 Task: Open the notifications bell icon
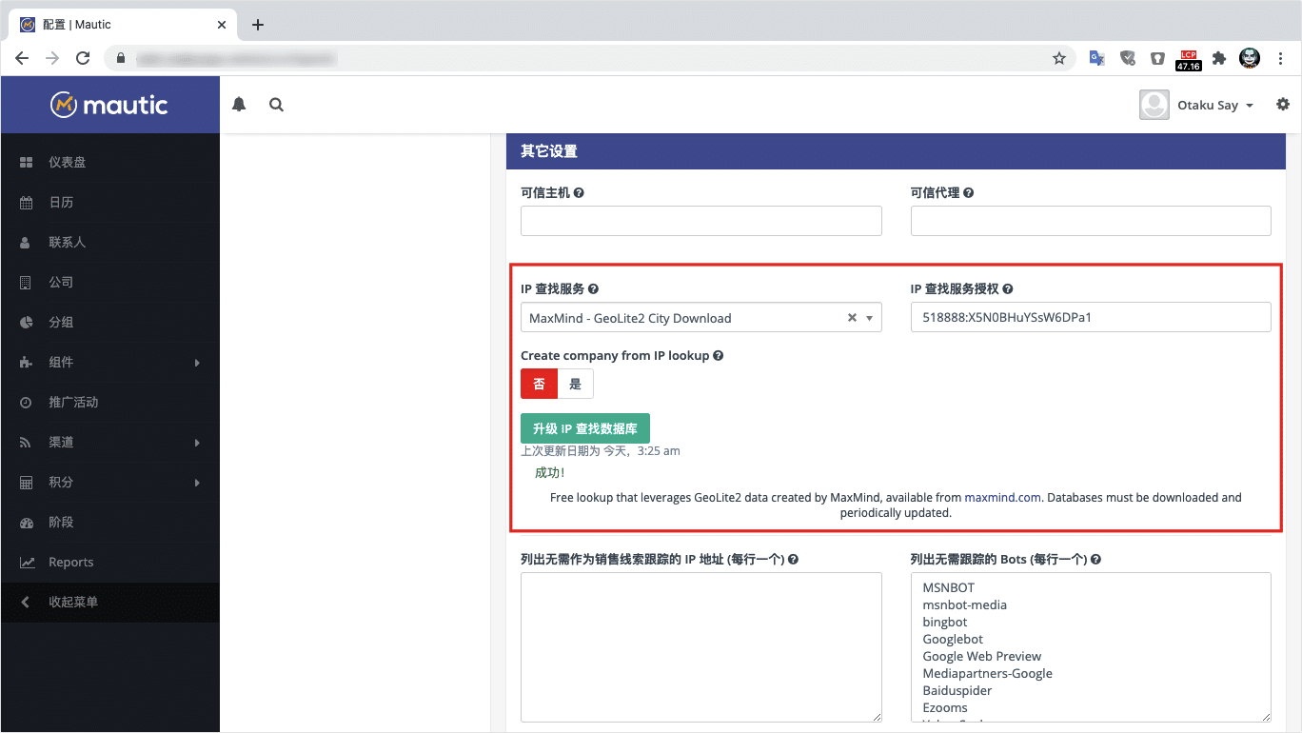coord(239,105)
